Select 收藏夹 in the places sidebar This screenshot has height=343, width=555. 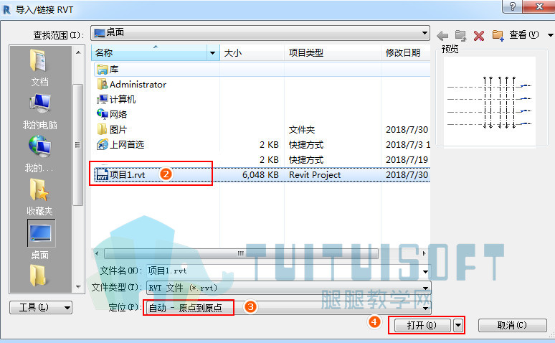(39, 197)
